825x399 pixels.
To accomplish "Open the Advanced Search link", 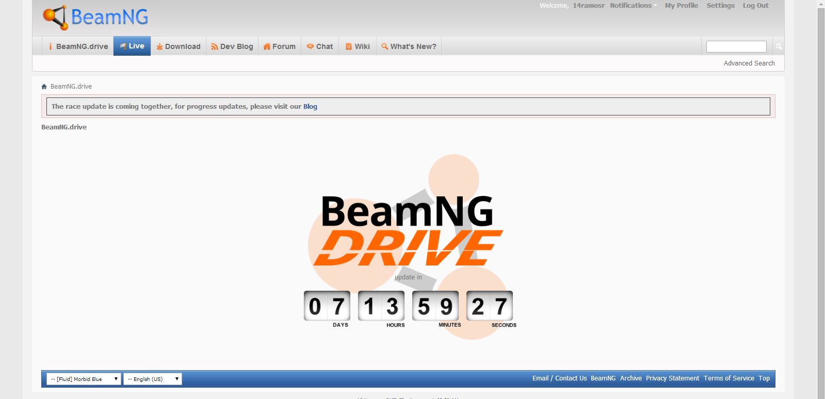I will (x=749, y=63).
